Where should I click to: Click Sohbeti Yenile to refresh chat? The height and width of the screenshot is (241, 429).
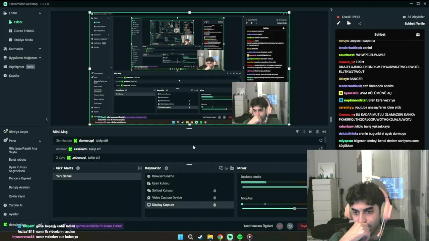coord(415,23)
